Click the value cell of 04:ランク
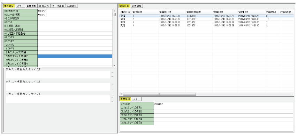The width and height of the screenshot is (297, 136). (75, 22)
